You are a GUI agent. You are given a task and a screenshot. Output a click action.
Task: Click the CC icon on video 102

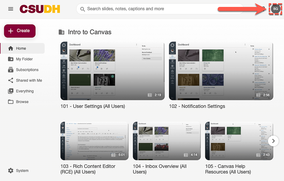(258, 95)
